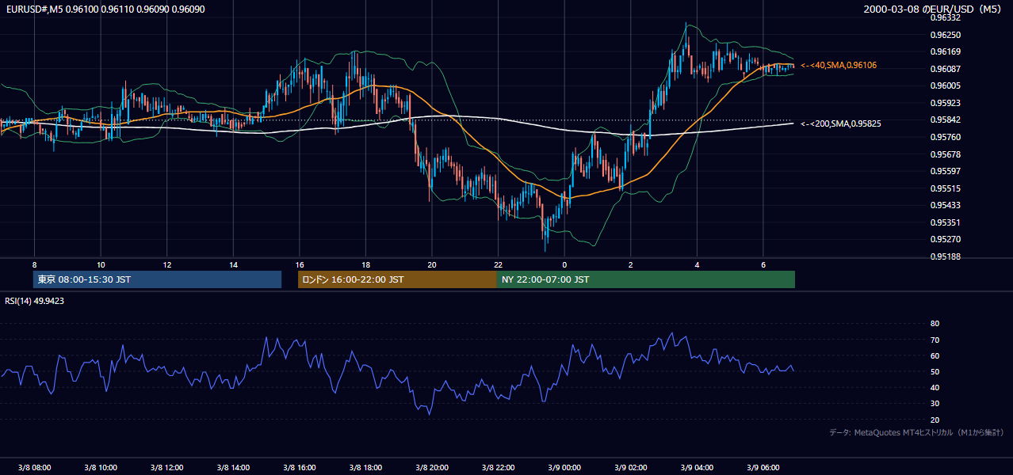
Task: Click the 3/8 12:00 date label
Action: 167,467
